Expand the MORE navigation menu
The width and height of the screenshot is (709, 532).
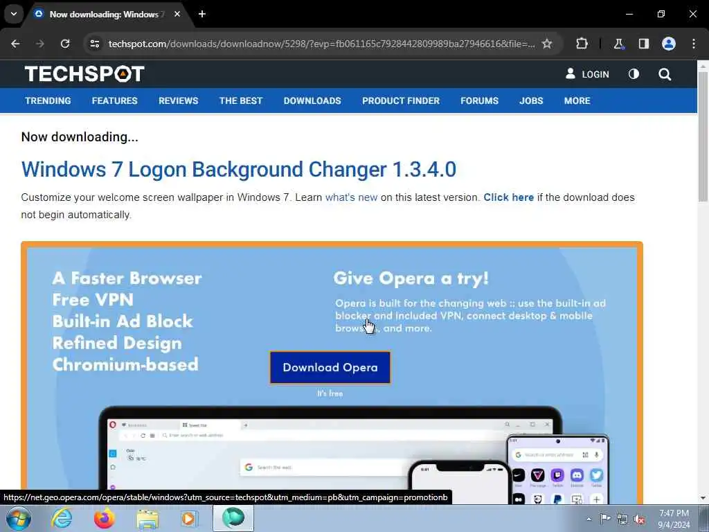click(577, 101)
